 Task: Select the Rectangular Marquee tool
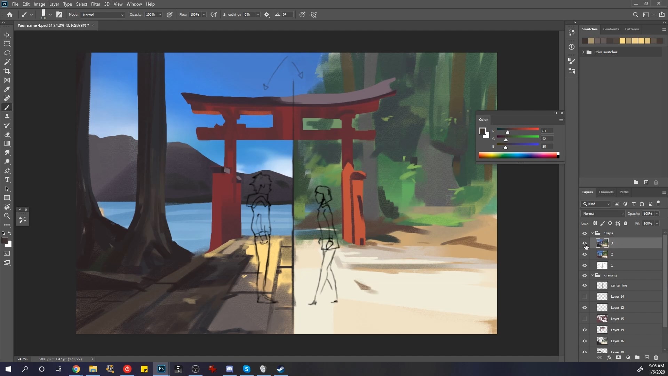7,44
